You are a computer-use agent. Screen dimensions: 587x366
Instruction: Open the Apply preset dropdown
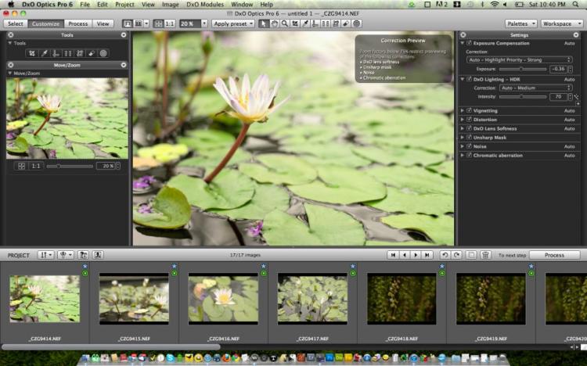[x=233, y=23]
